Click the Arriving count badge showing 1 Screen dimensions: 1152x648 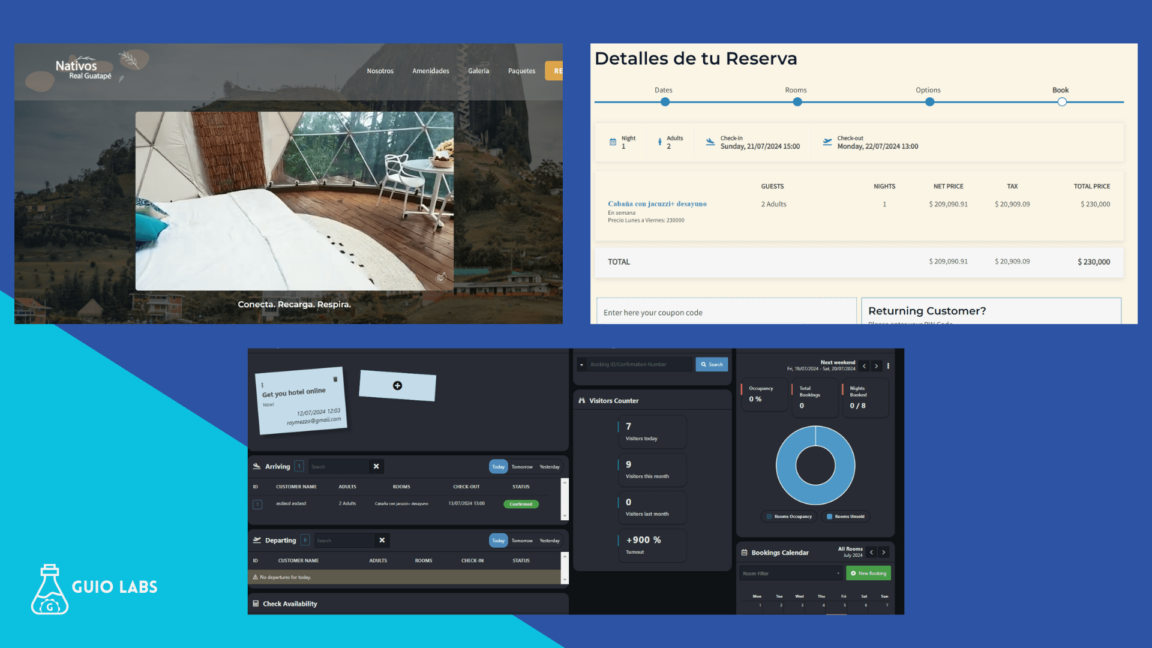point(299,466)
